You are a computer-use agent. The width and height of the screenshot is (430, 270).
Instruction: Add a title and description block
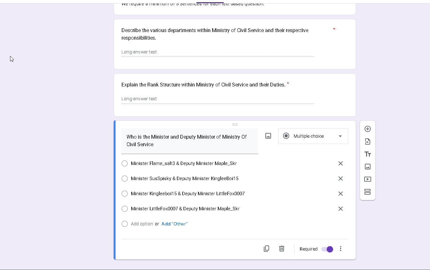pyautogui.click(x=367, y=154)
